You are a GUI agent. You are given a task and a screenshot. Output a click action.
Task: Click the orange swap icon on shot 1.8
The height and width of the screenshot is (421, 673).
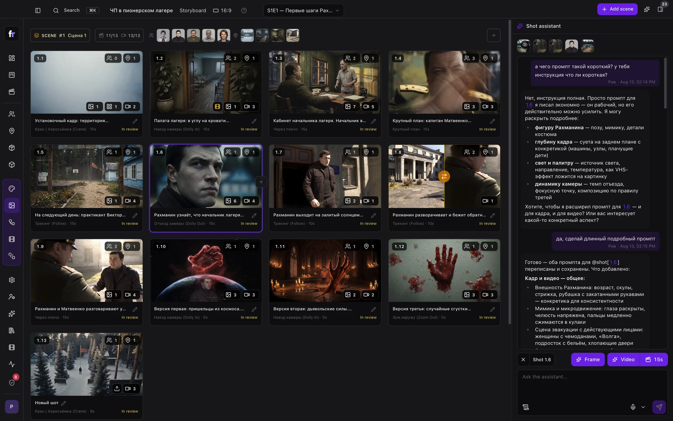(x=444, y=177)
